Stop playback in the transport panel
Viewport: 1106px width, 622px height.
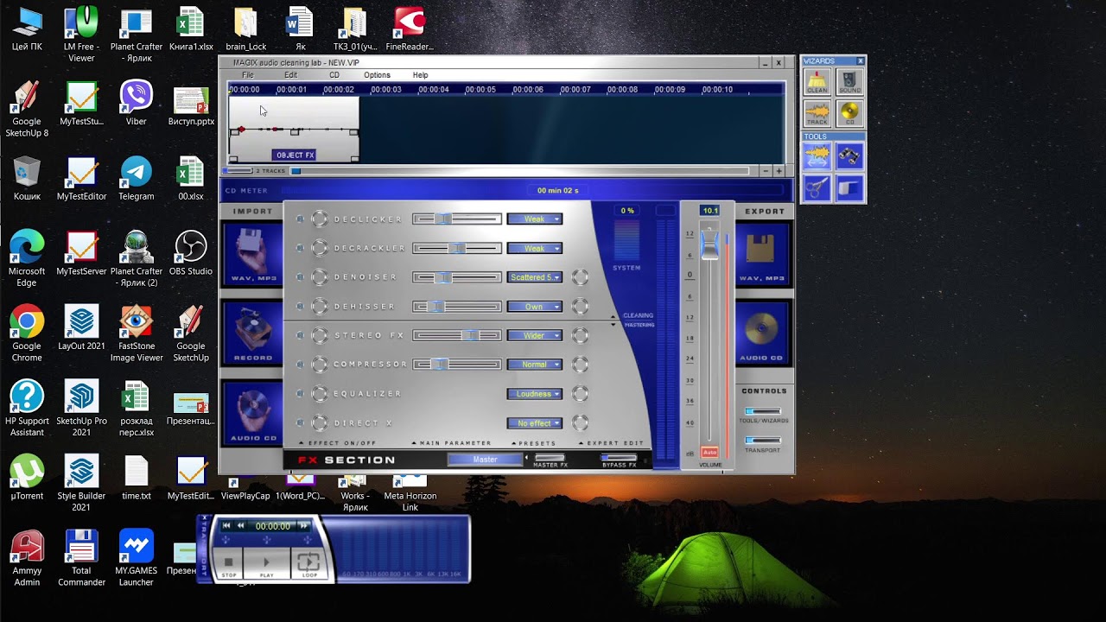coord(229,564)
